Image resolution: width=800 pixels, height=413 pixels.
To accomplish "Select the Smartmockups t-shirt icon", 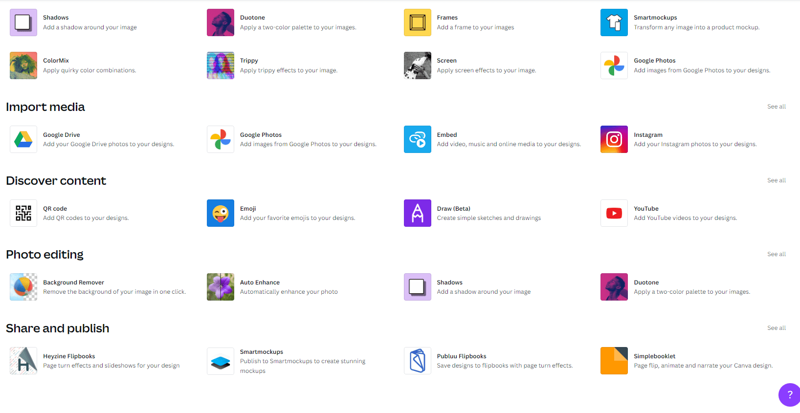I will [614, 22].
